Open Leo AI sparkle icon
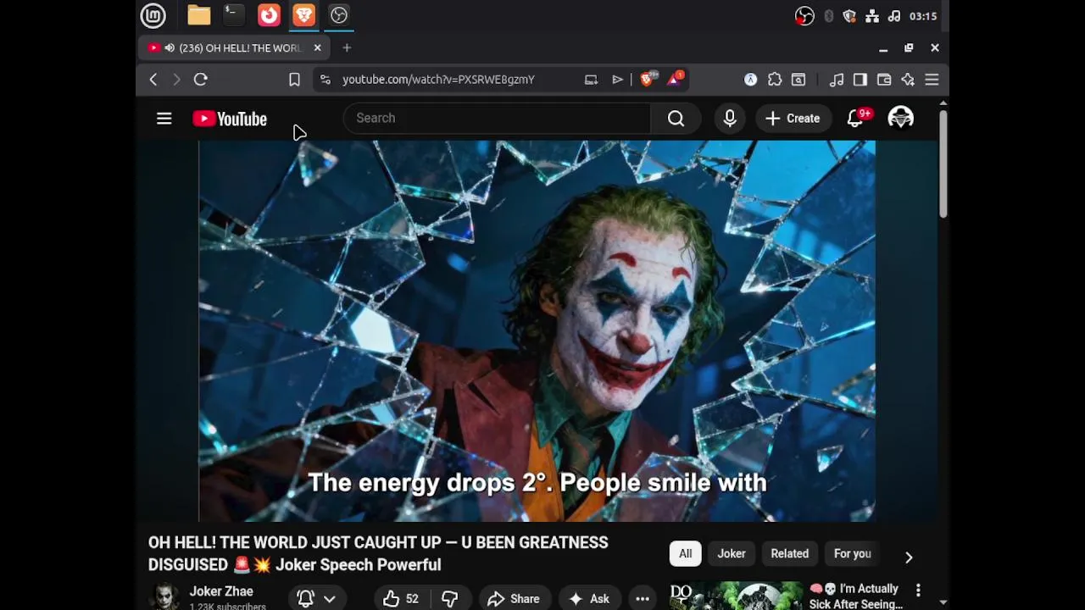1085x610 pixels. (908, 80)
